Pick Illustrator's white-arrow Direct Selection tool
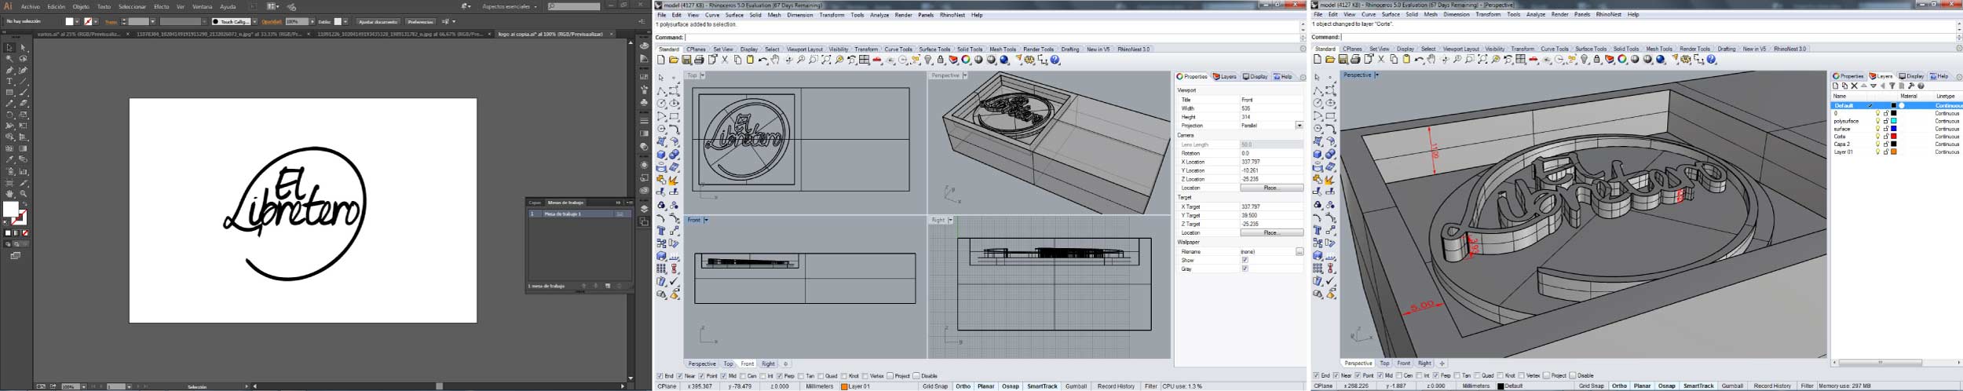The height and width of the screenshot is (391, 1963). 24,47
